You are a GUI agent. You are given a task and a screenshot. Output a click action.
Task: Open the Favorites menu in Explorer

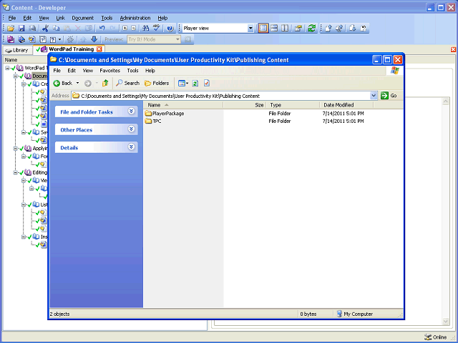click(x=109, y=71)
